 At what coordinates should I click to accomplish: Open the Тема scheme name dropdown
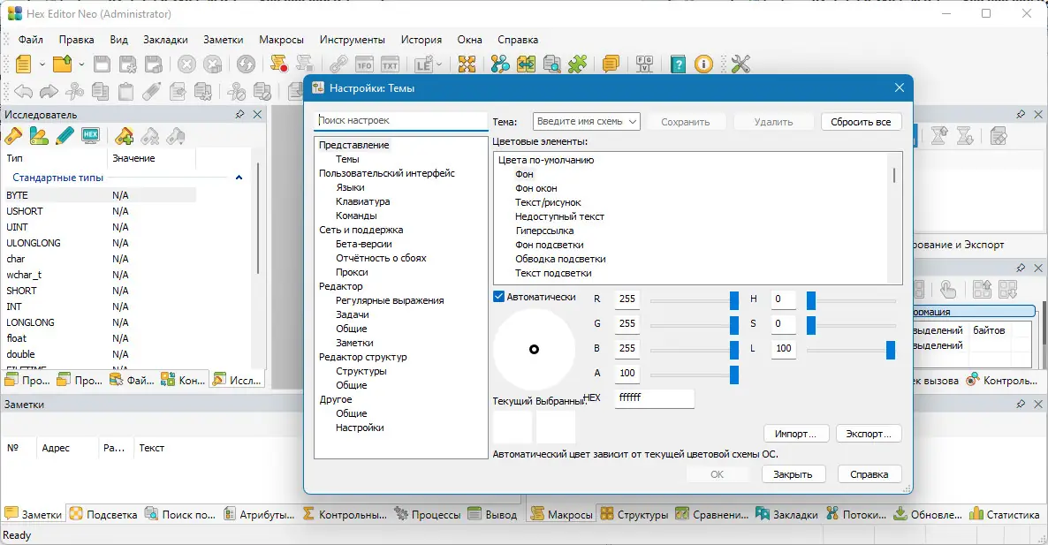coord(587,122)
